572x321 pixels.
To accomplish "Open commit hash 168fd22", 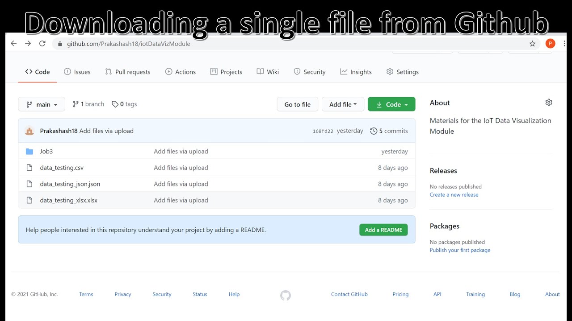I will (323, 131).
